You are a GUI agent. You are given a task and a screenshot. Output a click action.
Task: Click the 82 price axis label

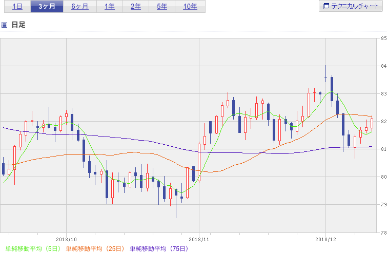pyautogui.click(x=383, y=121)
